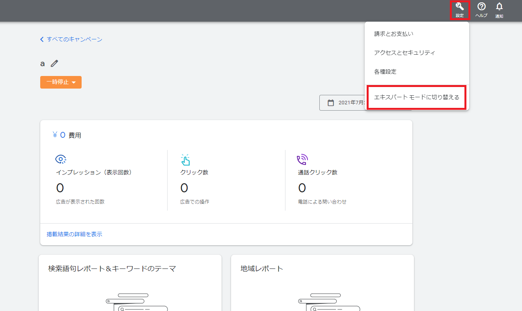522x311 pixels.
Task: Click the pencil icon next to campaign name a
Action: pos(54,63)
